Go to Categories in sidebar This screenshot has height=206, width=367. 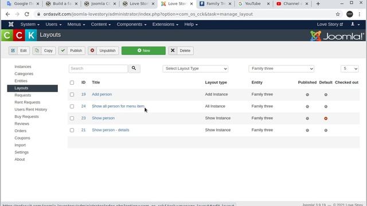24,74
